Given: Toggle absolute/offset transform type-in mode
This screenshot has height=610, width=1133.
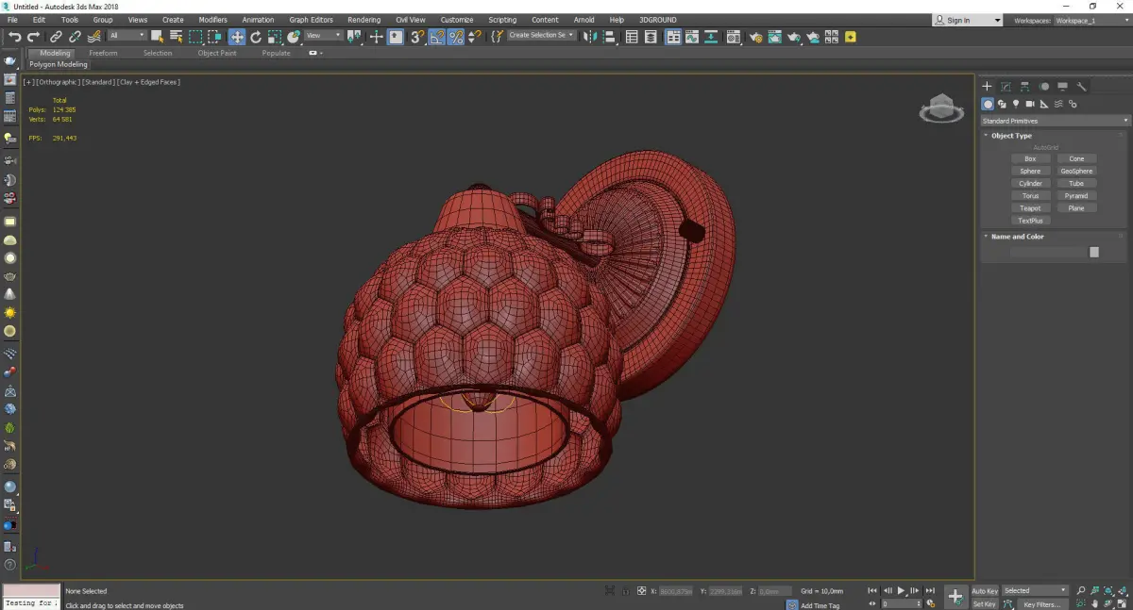Looking at the screenshot, I should coord(642,591).
